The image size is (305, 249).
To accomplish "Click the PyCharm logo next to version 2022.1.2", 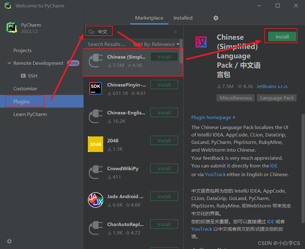I will [x=12, y=27].
